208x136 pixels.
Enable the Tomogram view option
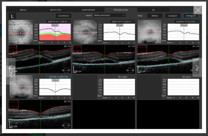coord(191,15)
